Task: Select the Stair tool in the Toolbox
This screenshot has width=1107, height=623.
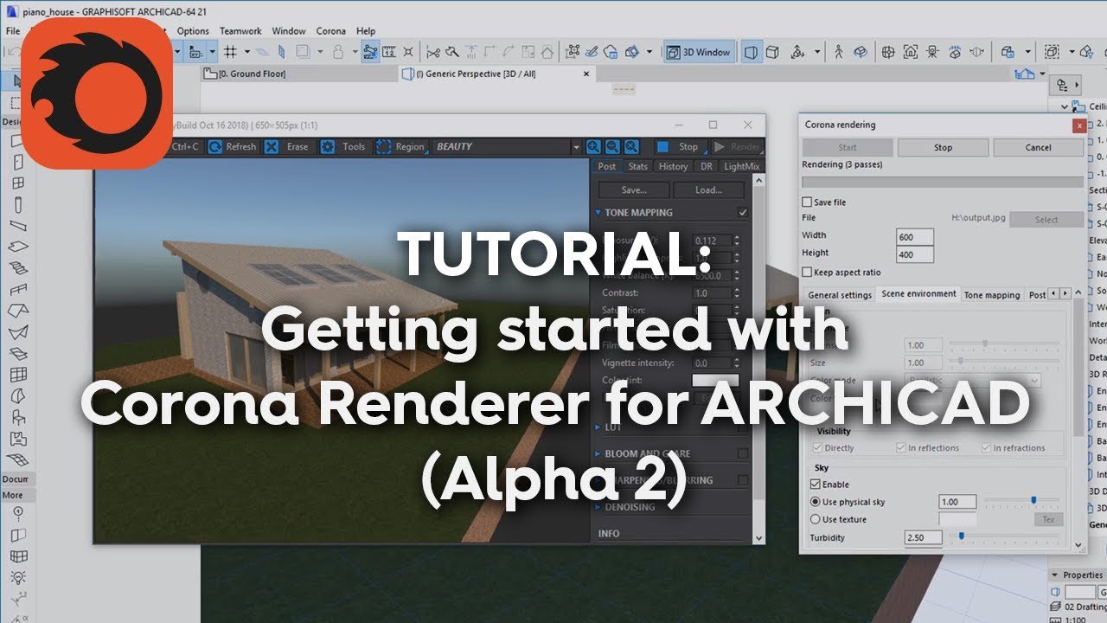Action: [x=17, y=268]
